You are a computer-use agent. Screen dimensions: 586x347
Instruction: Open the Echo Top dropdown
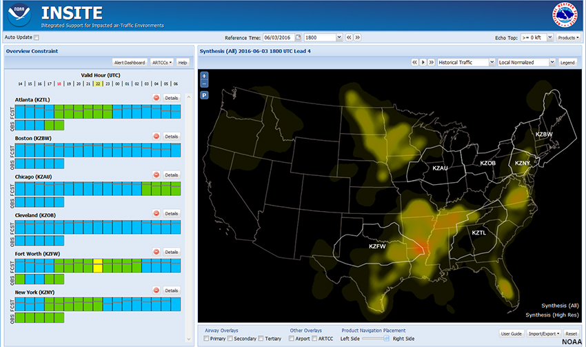549,37
